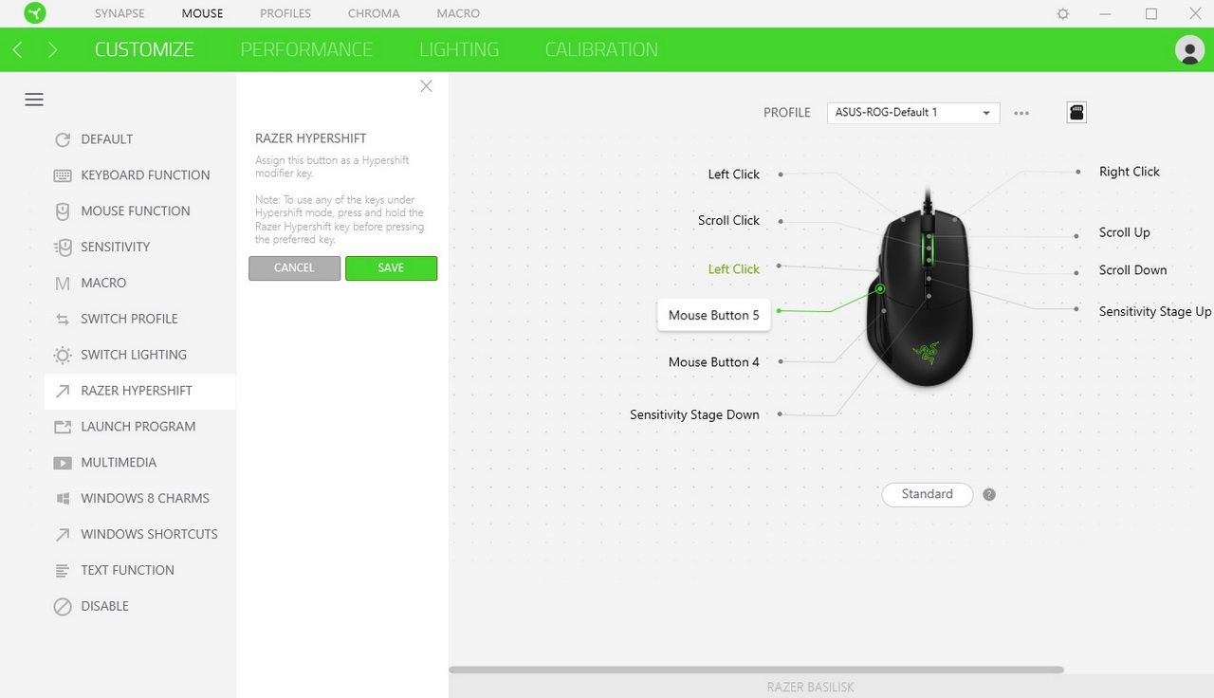Open the user account avatar

1189,49
